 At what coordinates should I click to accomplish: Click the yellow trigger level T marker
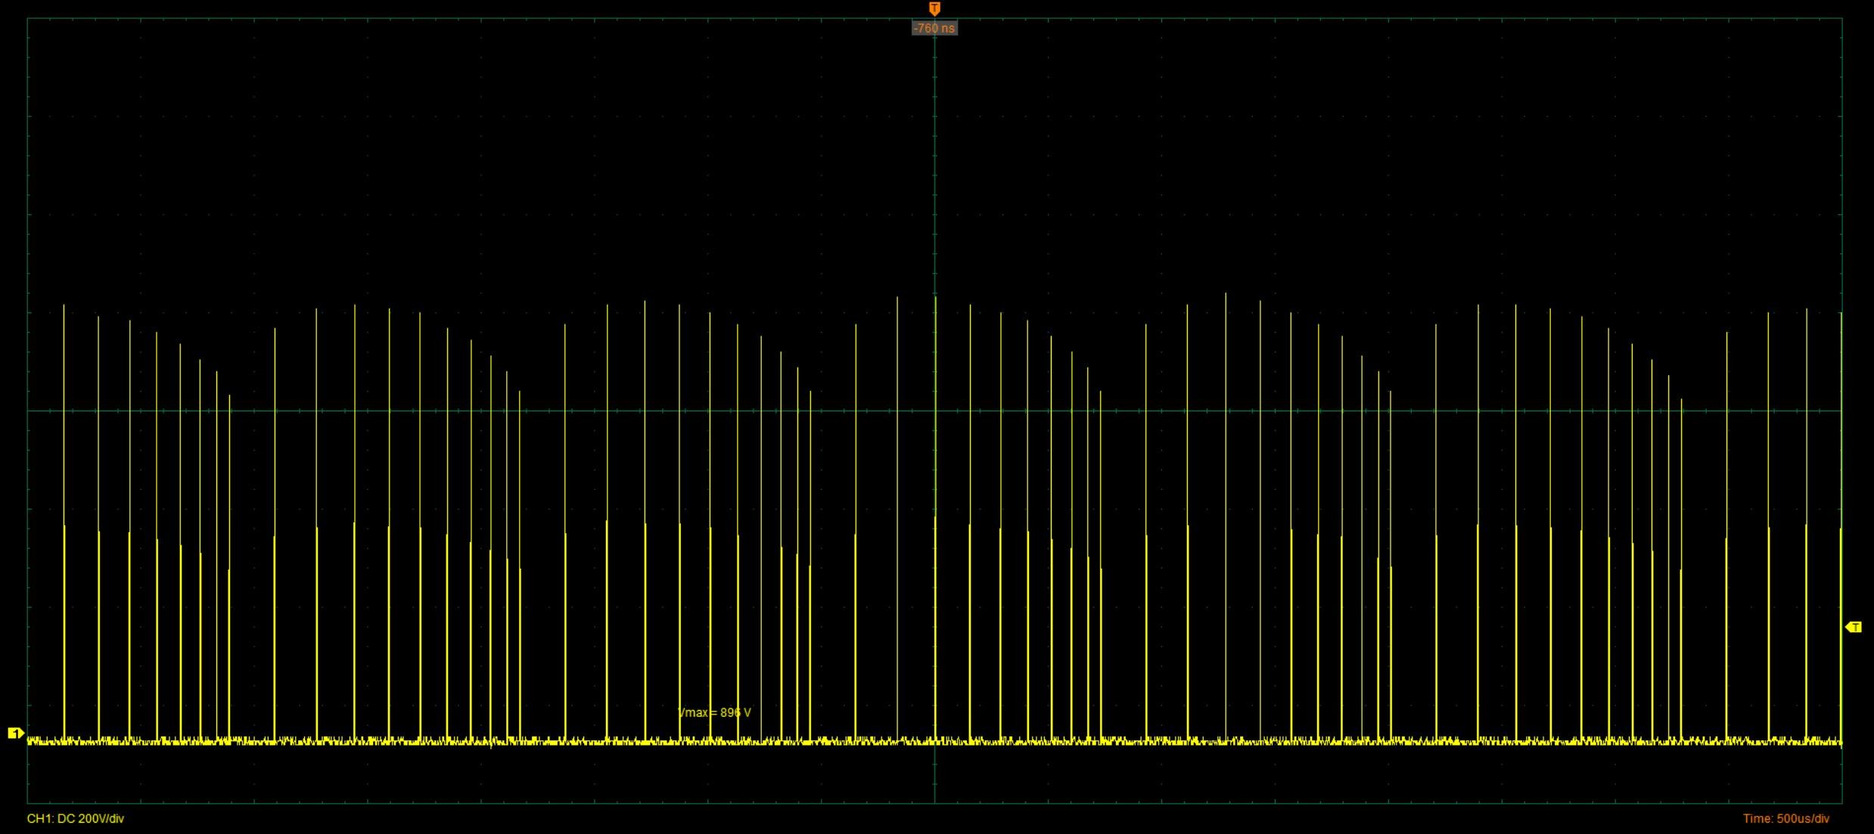pos(1854,627)
